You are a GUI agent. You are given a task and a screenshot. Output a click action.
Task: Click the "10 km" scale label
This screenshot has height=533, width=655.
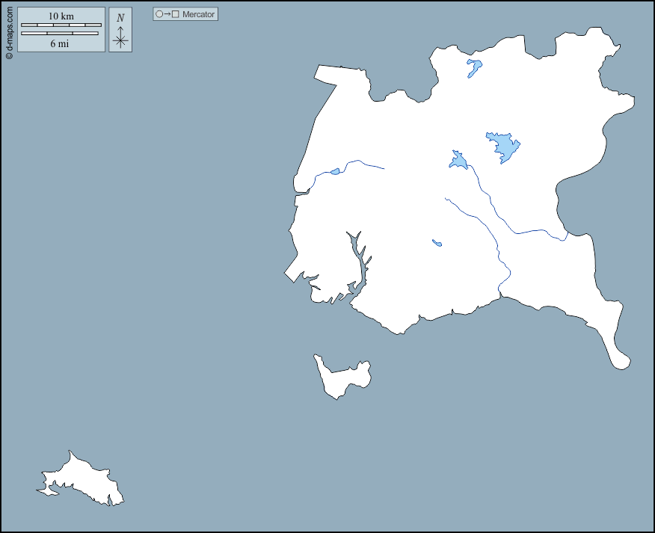(x=61, y=16)
